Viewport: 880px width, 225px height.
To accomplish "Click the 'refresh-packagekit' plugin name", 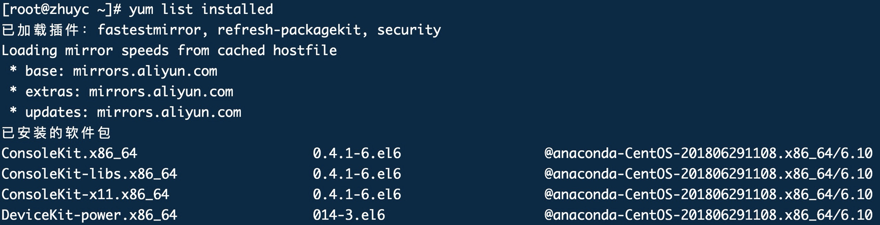I will [289, 30].
